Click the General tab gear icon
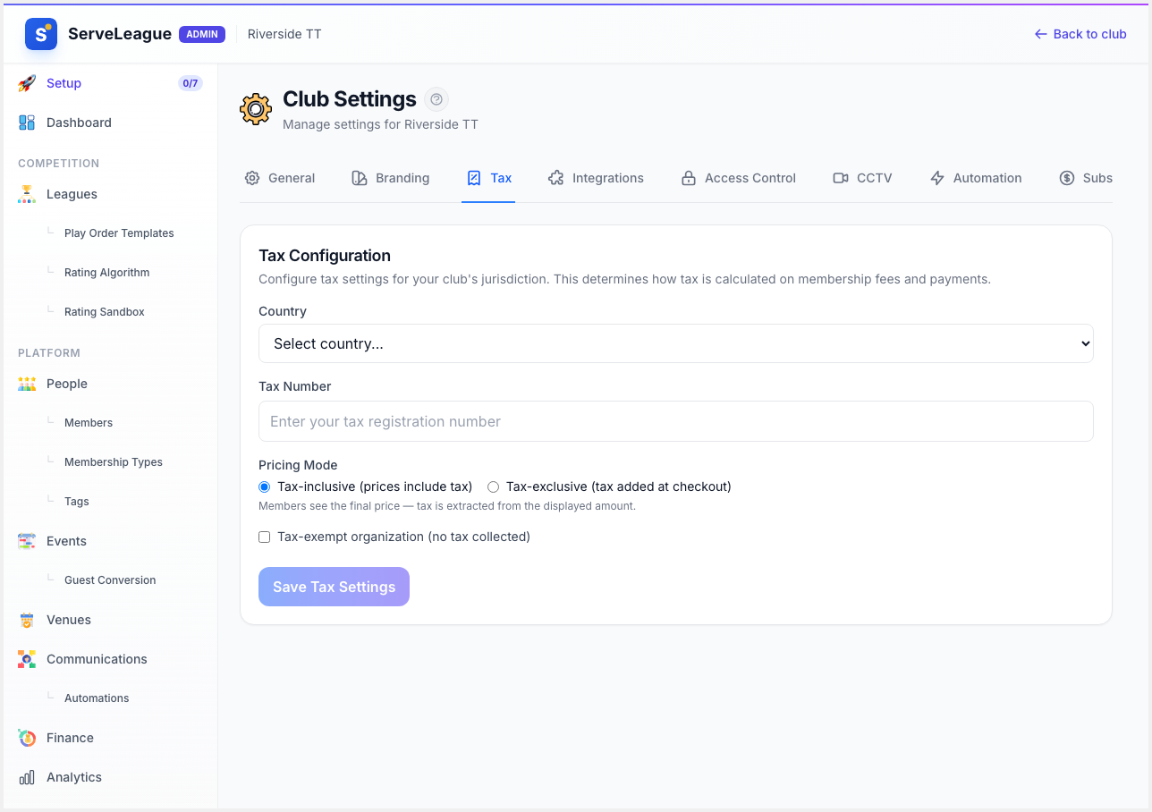Screen dimensions: 1152x812 (x=252, y=178)
